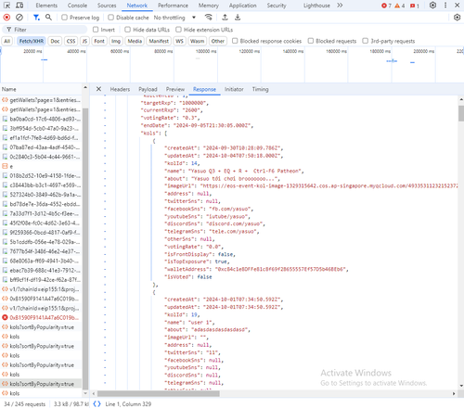Select the 018b2d52-10e9-4158-1fde request

click(x=41, y=175)
